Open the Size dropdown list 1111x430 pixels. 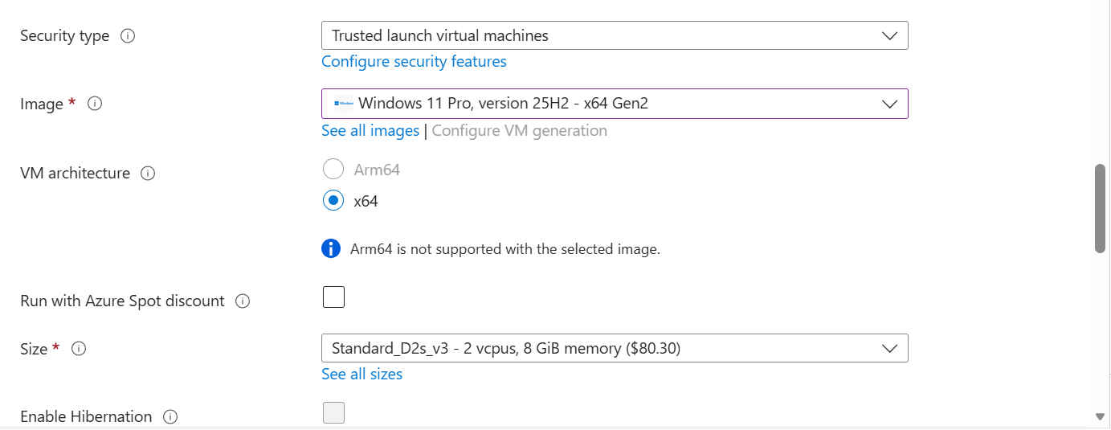[x=615, y=349]
